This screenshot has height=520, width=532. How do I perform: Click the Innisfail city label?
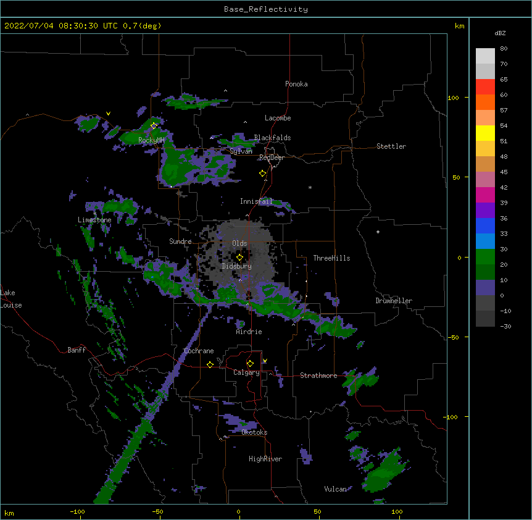pos(256,201)
